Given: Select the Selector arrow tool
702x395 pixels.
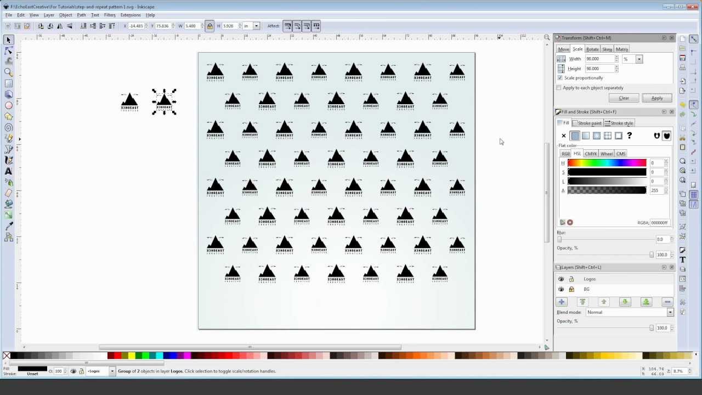Looking at the screenshot, I should 8,40.
